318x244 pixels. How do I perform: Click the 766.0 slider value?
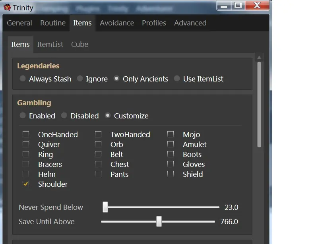click(x=229, y=221)
